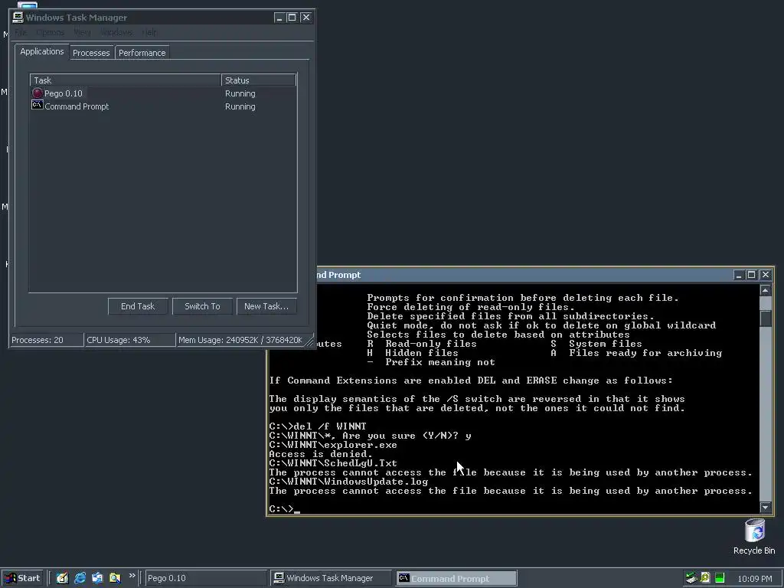The image size is (784, 588).
Task: Maximize the Windows Task Manager window
Action: pyautogui.click(x=292, y=18)
